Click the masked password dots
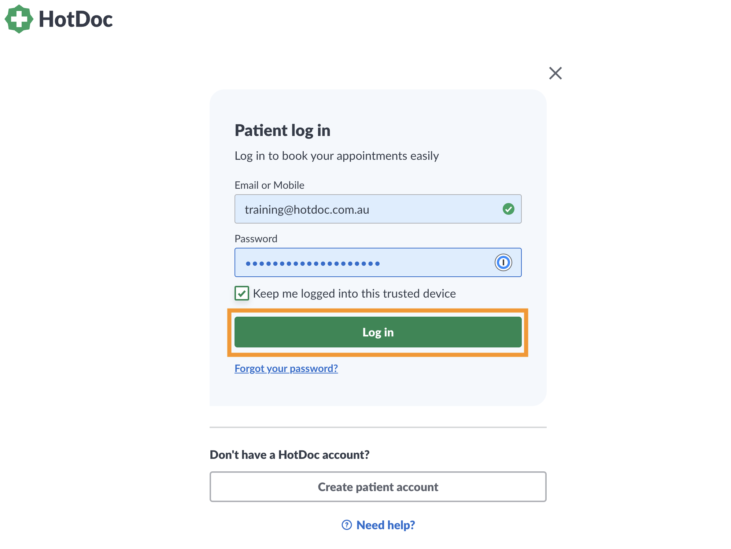Image resolution: width=731 pixels, height=549 pixels. click(313, 264)
